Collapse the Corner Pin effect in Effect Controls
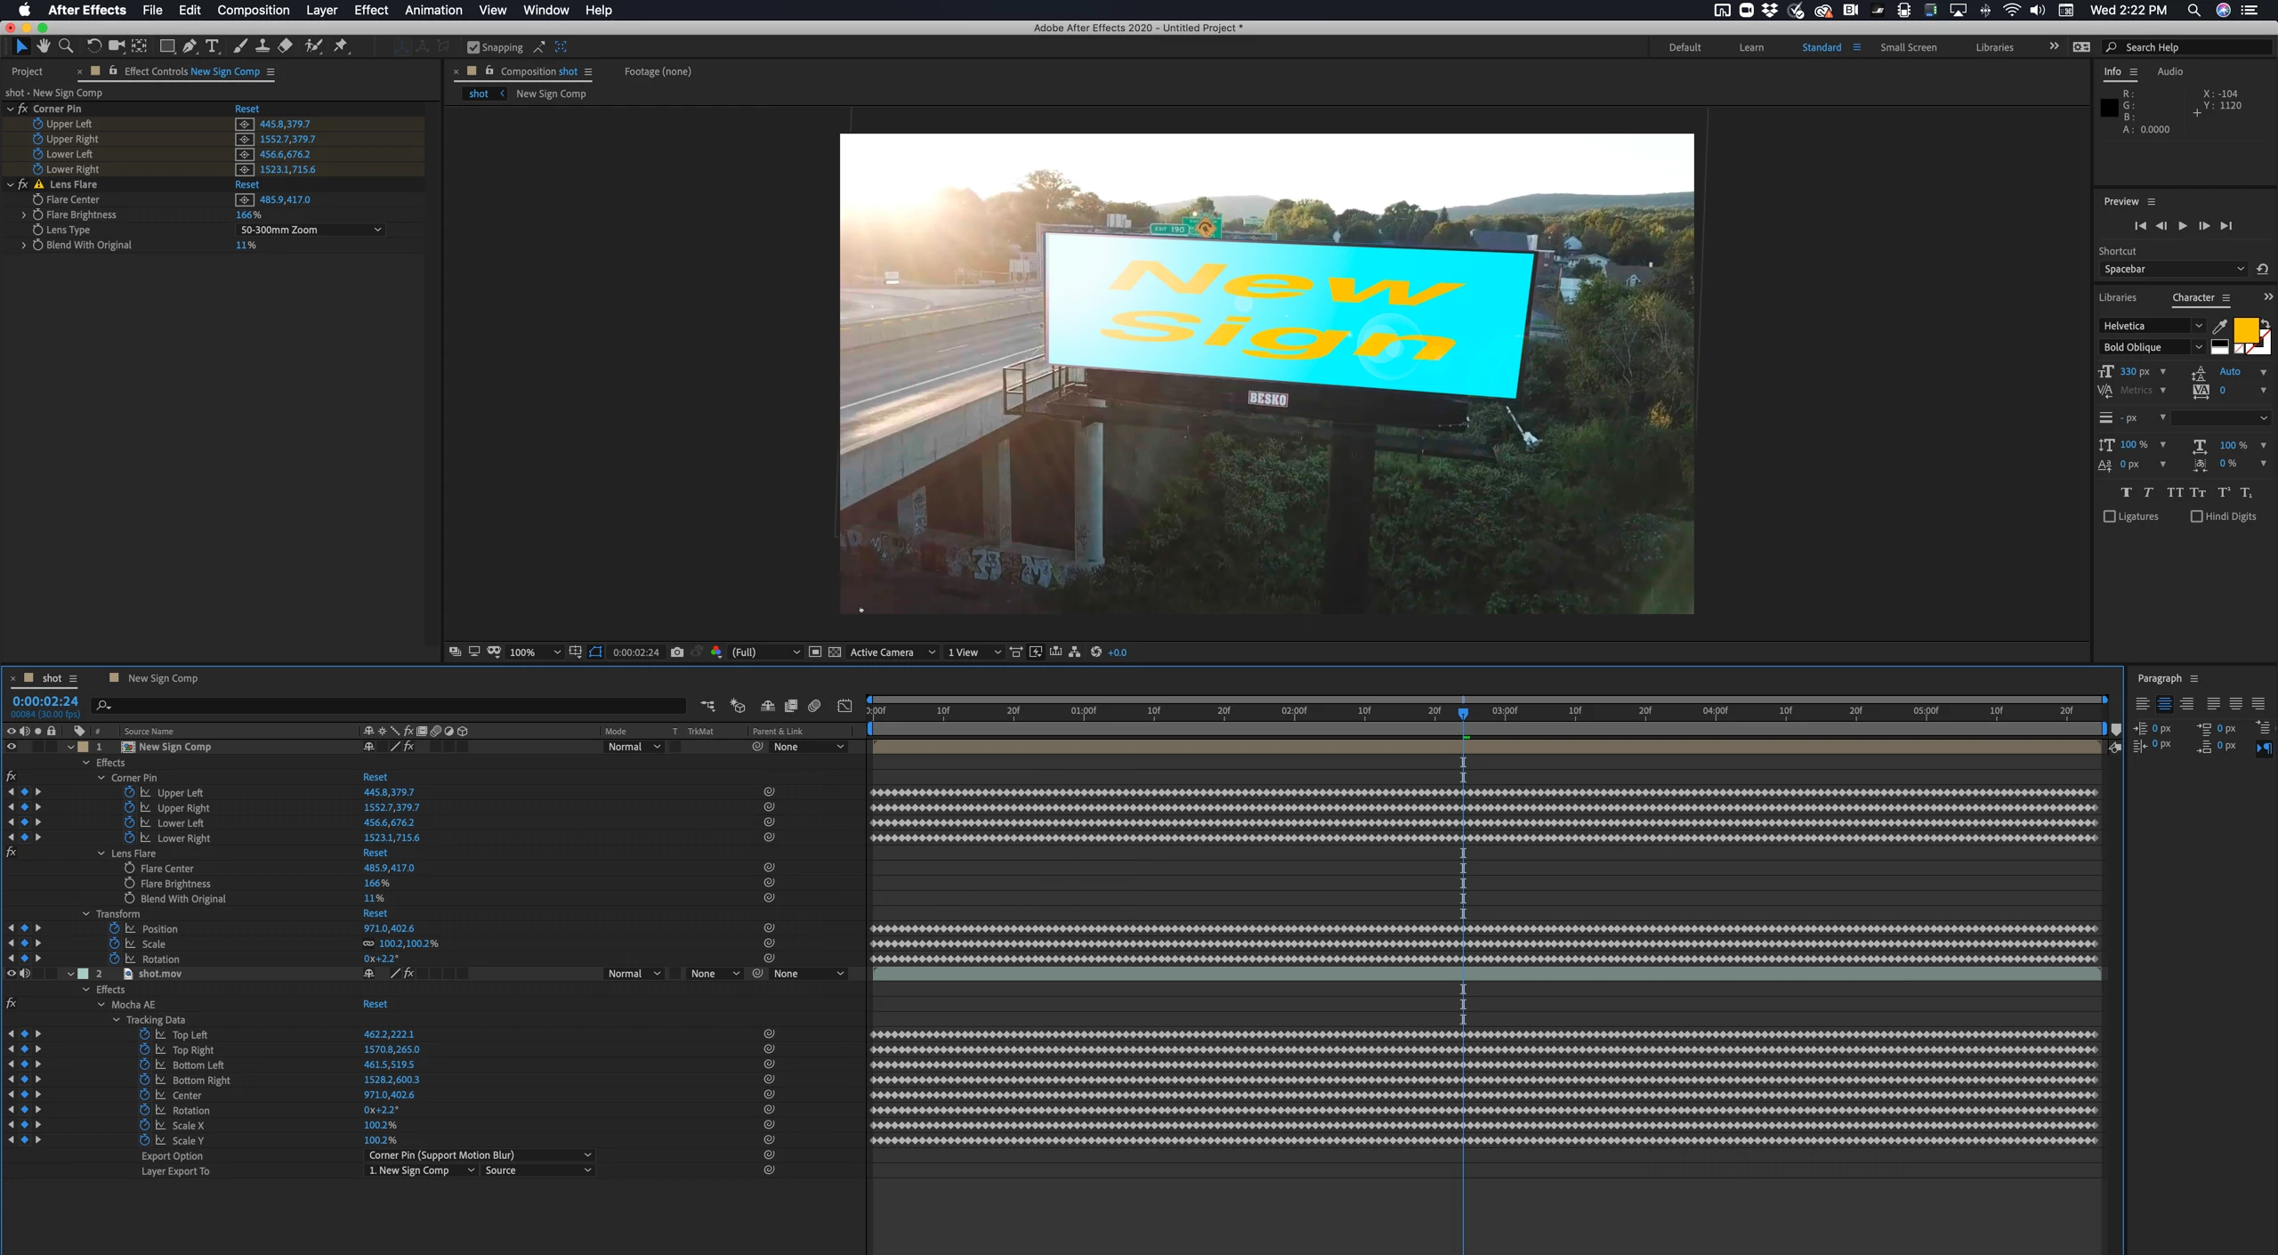The height and width of the screenshot is (1255, 2278). 11,109
